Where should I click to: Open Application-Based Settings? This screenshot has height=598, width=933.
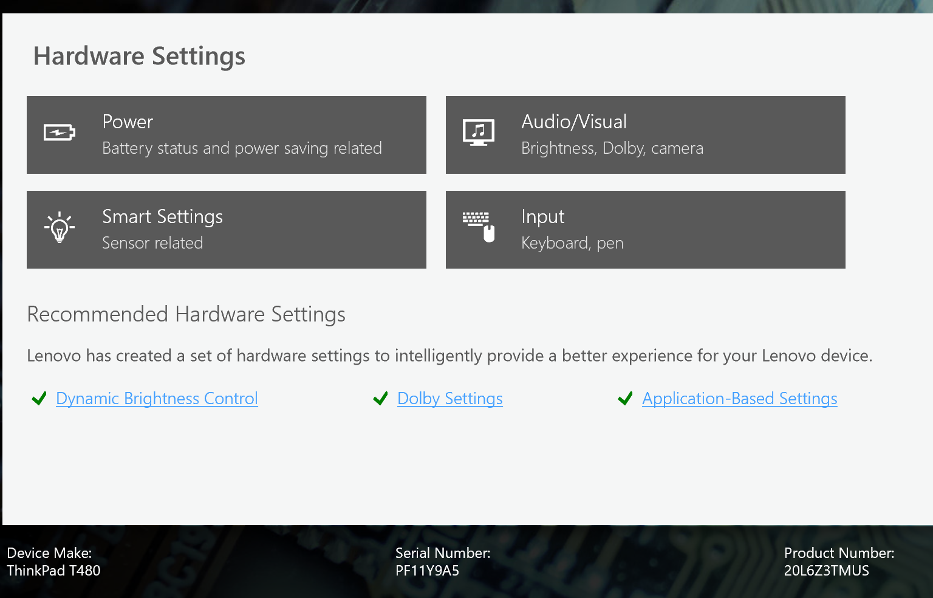[x=739, y=399]
